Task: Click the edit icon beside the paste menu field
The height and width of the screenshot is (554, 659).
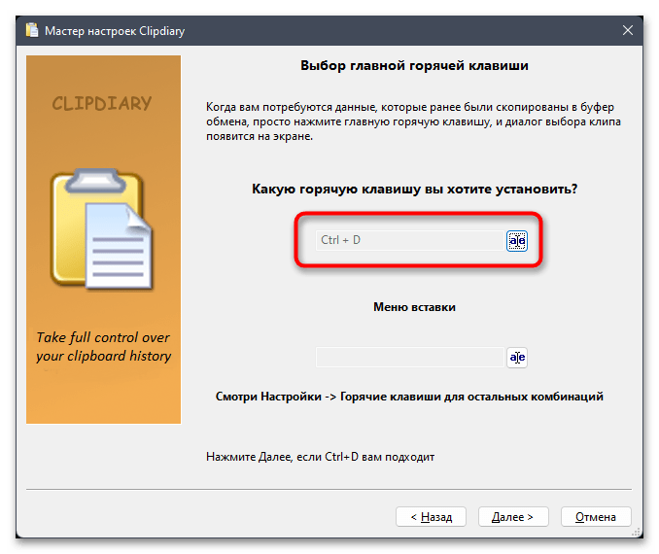Action: point(516,358)
